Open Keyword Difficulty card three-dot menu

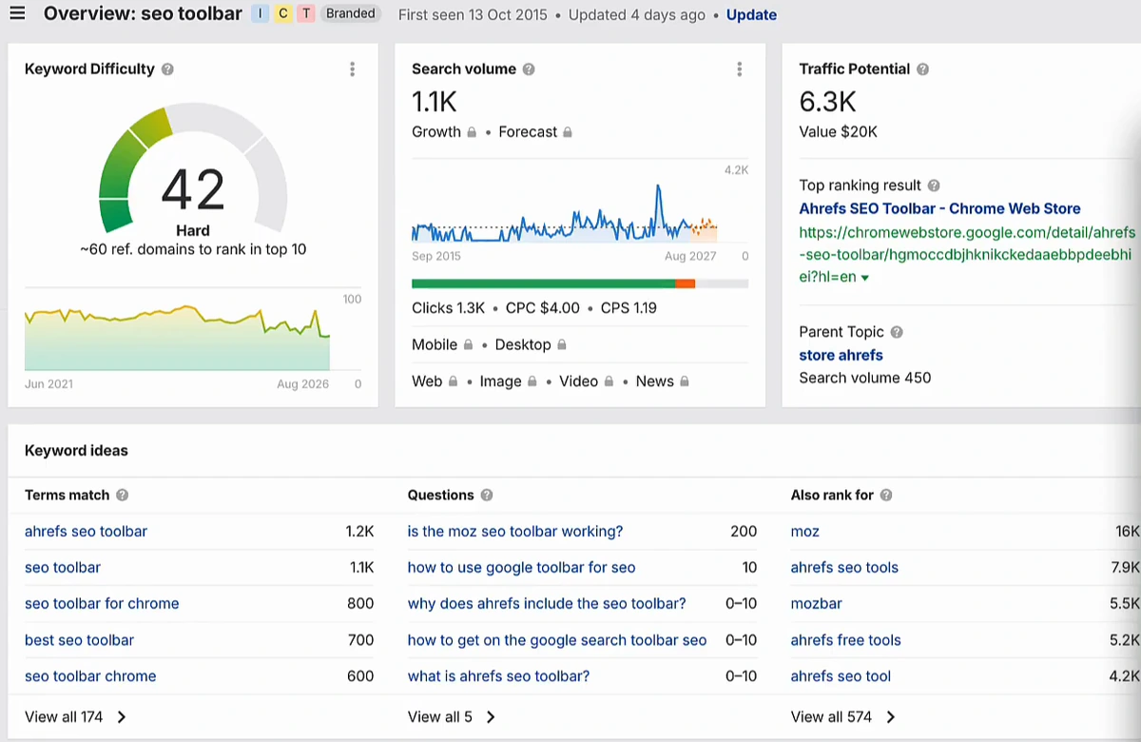point(353,69)
